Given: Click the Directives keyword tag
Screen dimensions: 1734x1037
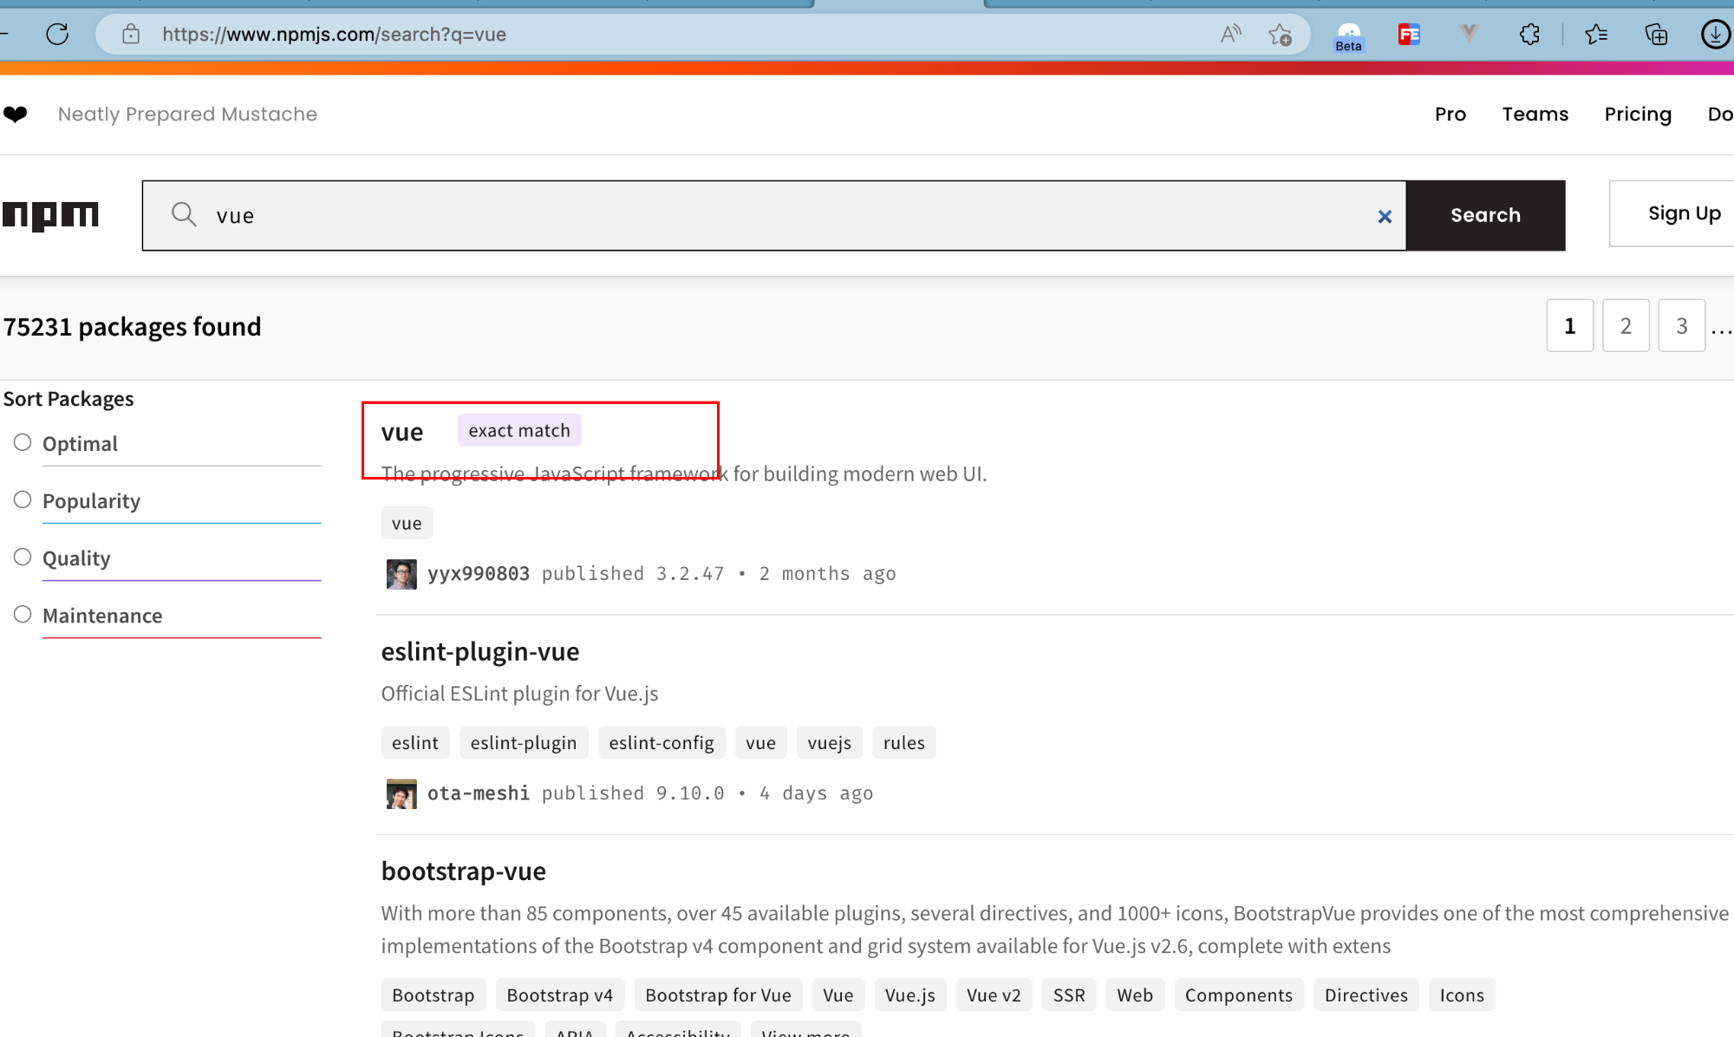Looking at the screenshot, I should [1366, 995].
